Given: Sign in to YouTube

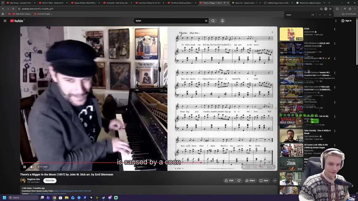Looking at the screenshot, I should (x=346, y=21).
